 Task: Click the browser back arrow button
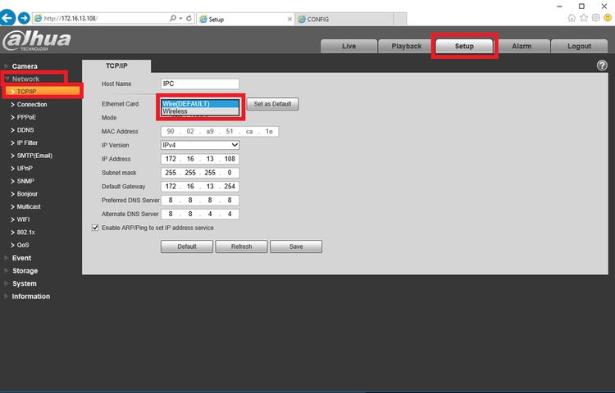point(7,18)
